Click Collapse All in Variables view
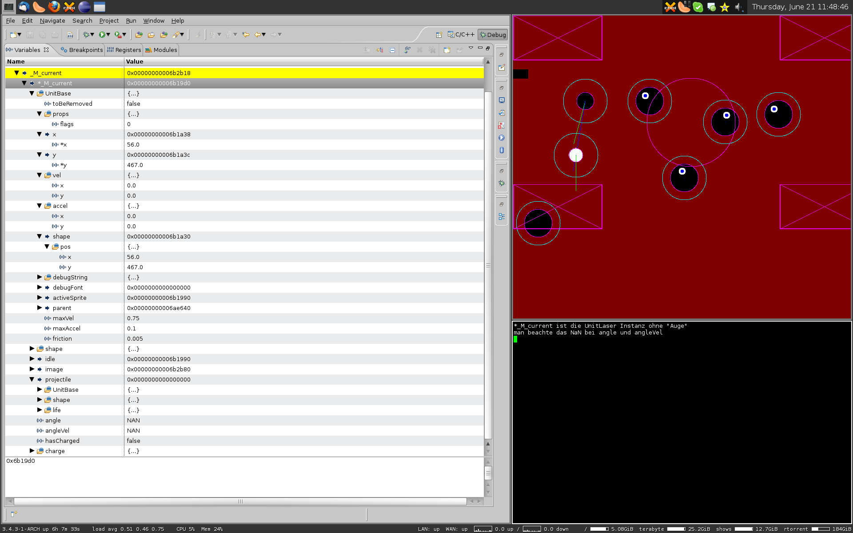This screenshot has width=853, height=533. coord(392,50)
